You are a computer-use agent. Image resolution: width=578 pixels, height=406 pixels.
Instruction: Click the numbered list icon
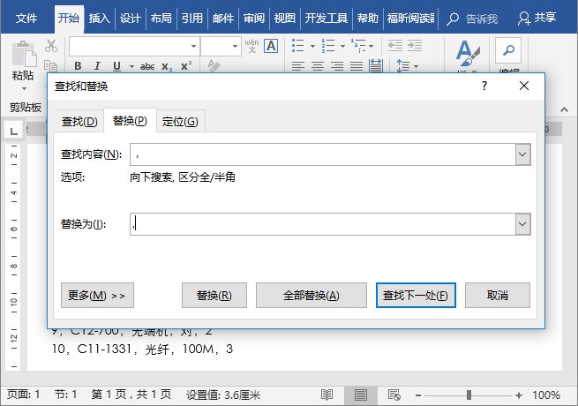click(327, 46)
